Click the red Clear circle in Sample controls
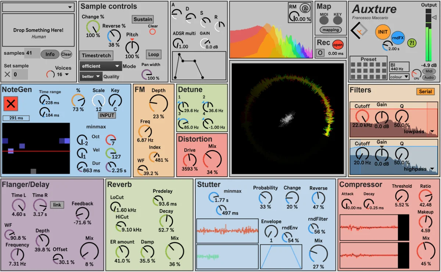The width and height of the screenshot is (441, 272). pyautogui.click(x=153, y=32)
